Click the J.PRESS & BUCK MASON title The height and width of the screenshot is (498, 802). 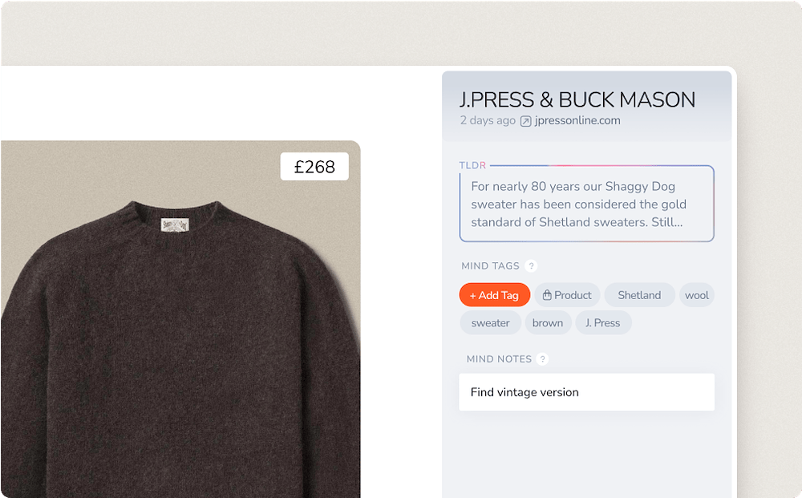(x=577, y=99)
